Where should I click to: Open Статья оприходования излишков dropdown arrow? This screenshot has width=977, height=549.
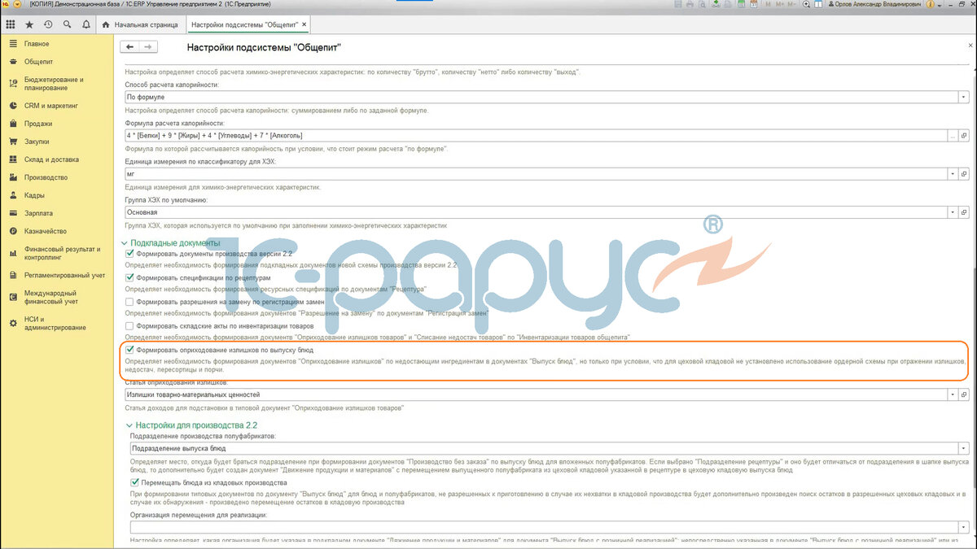click(x=952, y=394)
